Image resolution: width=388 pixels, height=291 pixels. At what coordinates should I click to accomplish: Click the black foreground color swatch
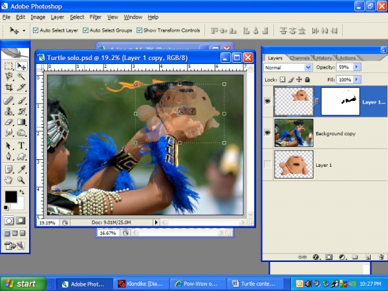(x=10, y=197)
